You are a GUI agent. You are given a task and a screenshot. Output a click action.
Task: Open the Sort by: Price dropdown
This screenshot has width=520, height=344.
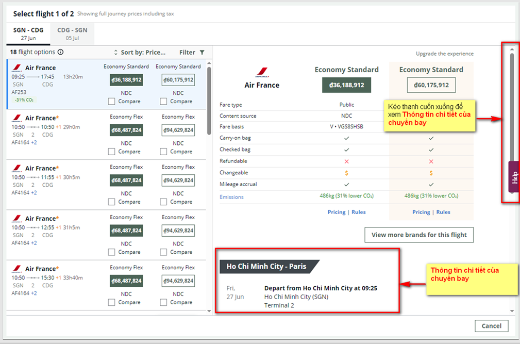(140, 53)
